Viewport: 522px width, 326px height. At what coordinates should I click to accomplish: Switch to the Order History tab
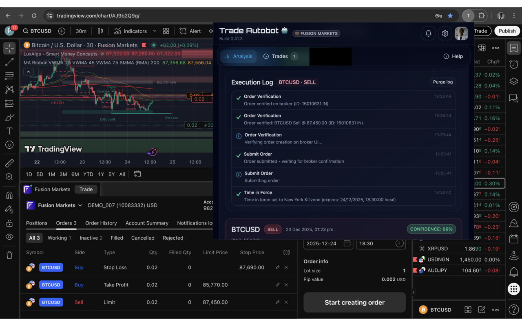pyautogui.click(x=101, y=223)
